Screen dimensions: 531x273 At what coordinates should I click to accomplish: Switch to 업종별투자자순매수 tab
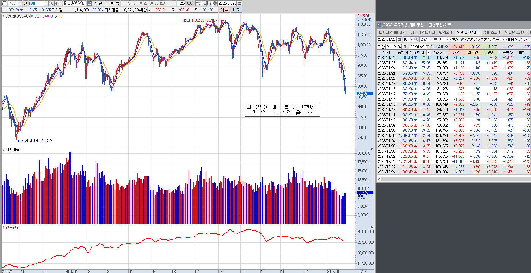[517, 33]
